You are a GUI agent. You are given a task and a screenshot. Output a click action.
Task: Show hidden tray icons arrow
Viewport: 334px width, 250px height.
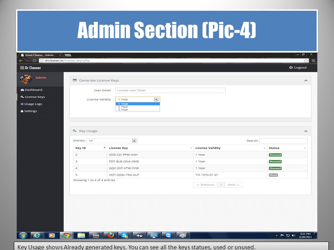point(277,235)
